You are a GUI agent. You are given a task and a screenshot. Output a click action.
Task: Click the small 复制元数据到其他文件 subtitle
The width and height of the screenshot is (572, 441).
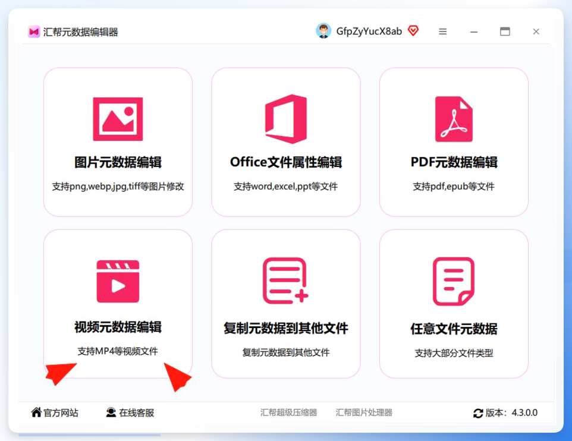pos(285,352)
